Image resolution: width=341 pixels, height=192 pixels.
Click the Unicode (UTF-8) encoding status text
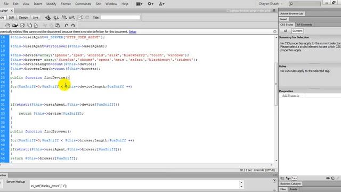coord(264,170)
